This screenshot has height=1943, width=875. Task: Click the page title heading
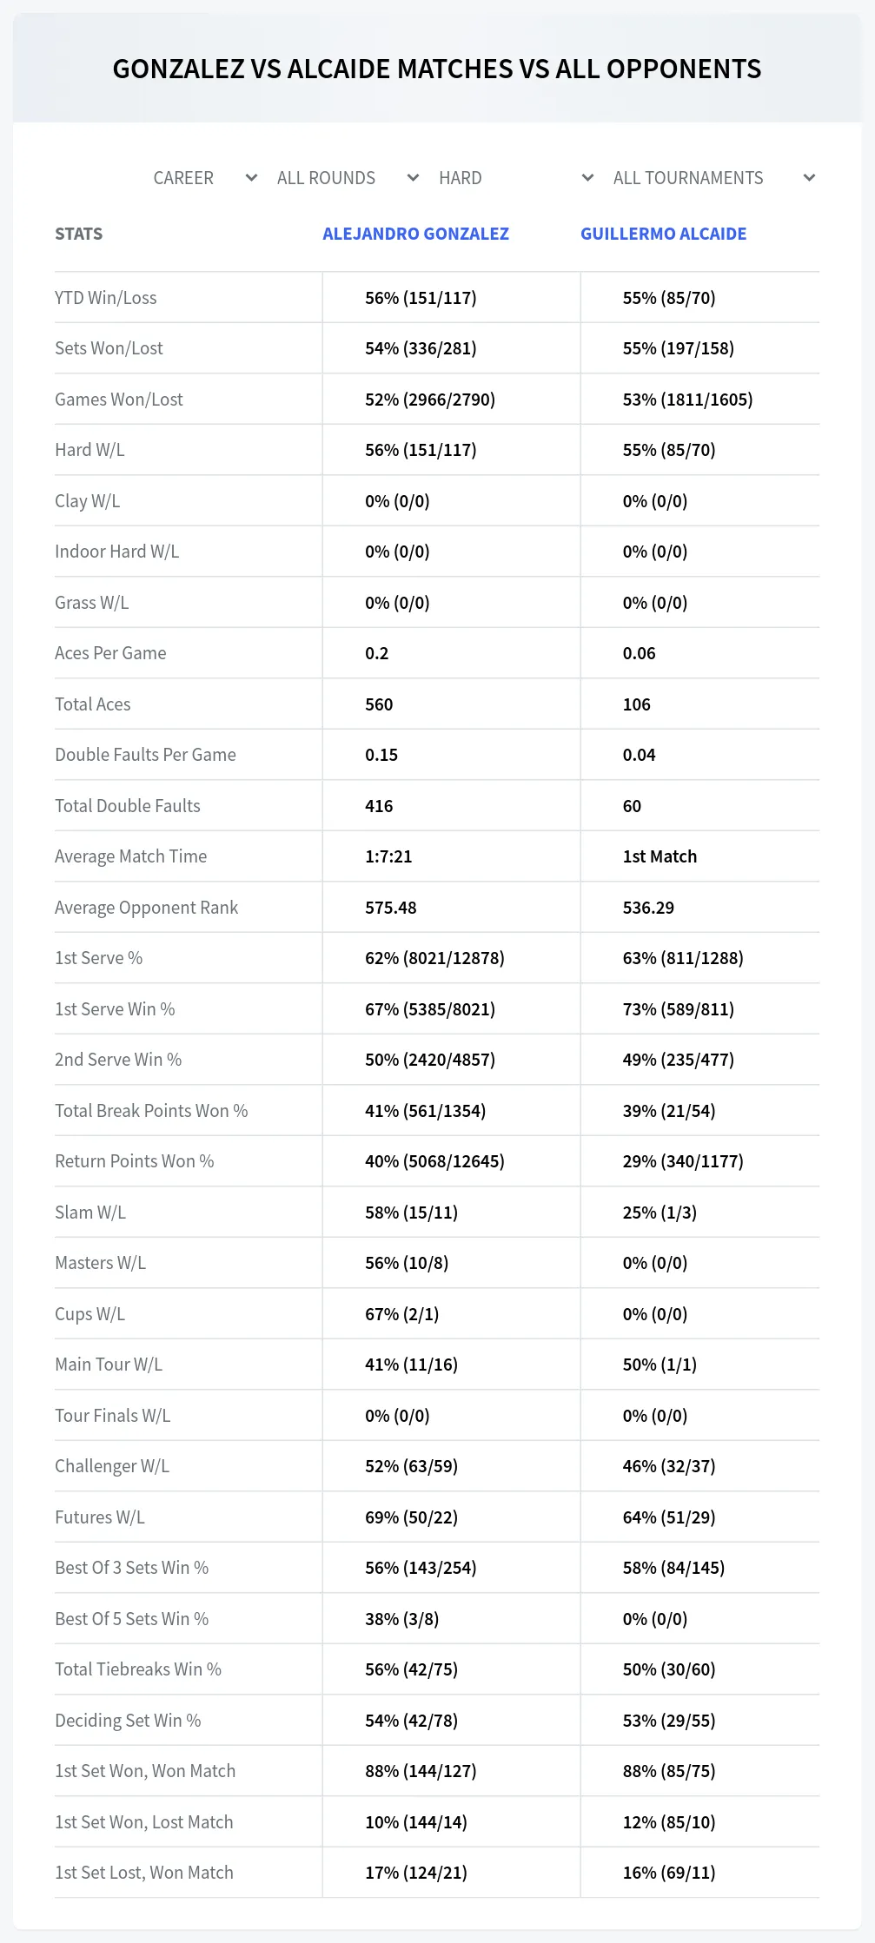437,69
